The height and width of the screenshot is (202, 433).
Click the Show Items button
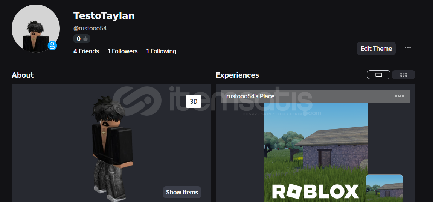click(182, 192)
